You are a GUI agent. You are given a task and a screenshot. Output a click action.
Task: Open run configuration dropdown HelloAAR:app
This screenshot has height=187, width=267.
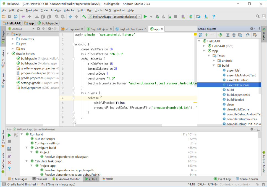115,17
